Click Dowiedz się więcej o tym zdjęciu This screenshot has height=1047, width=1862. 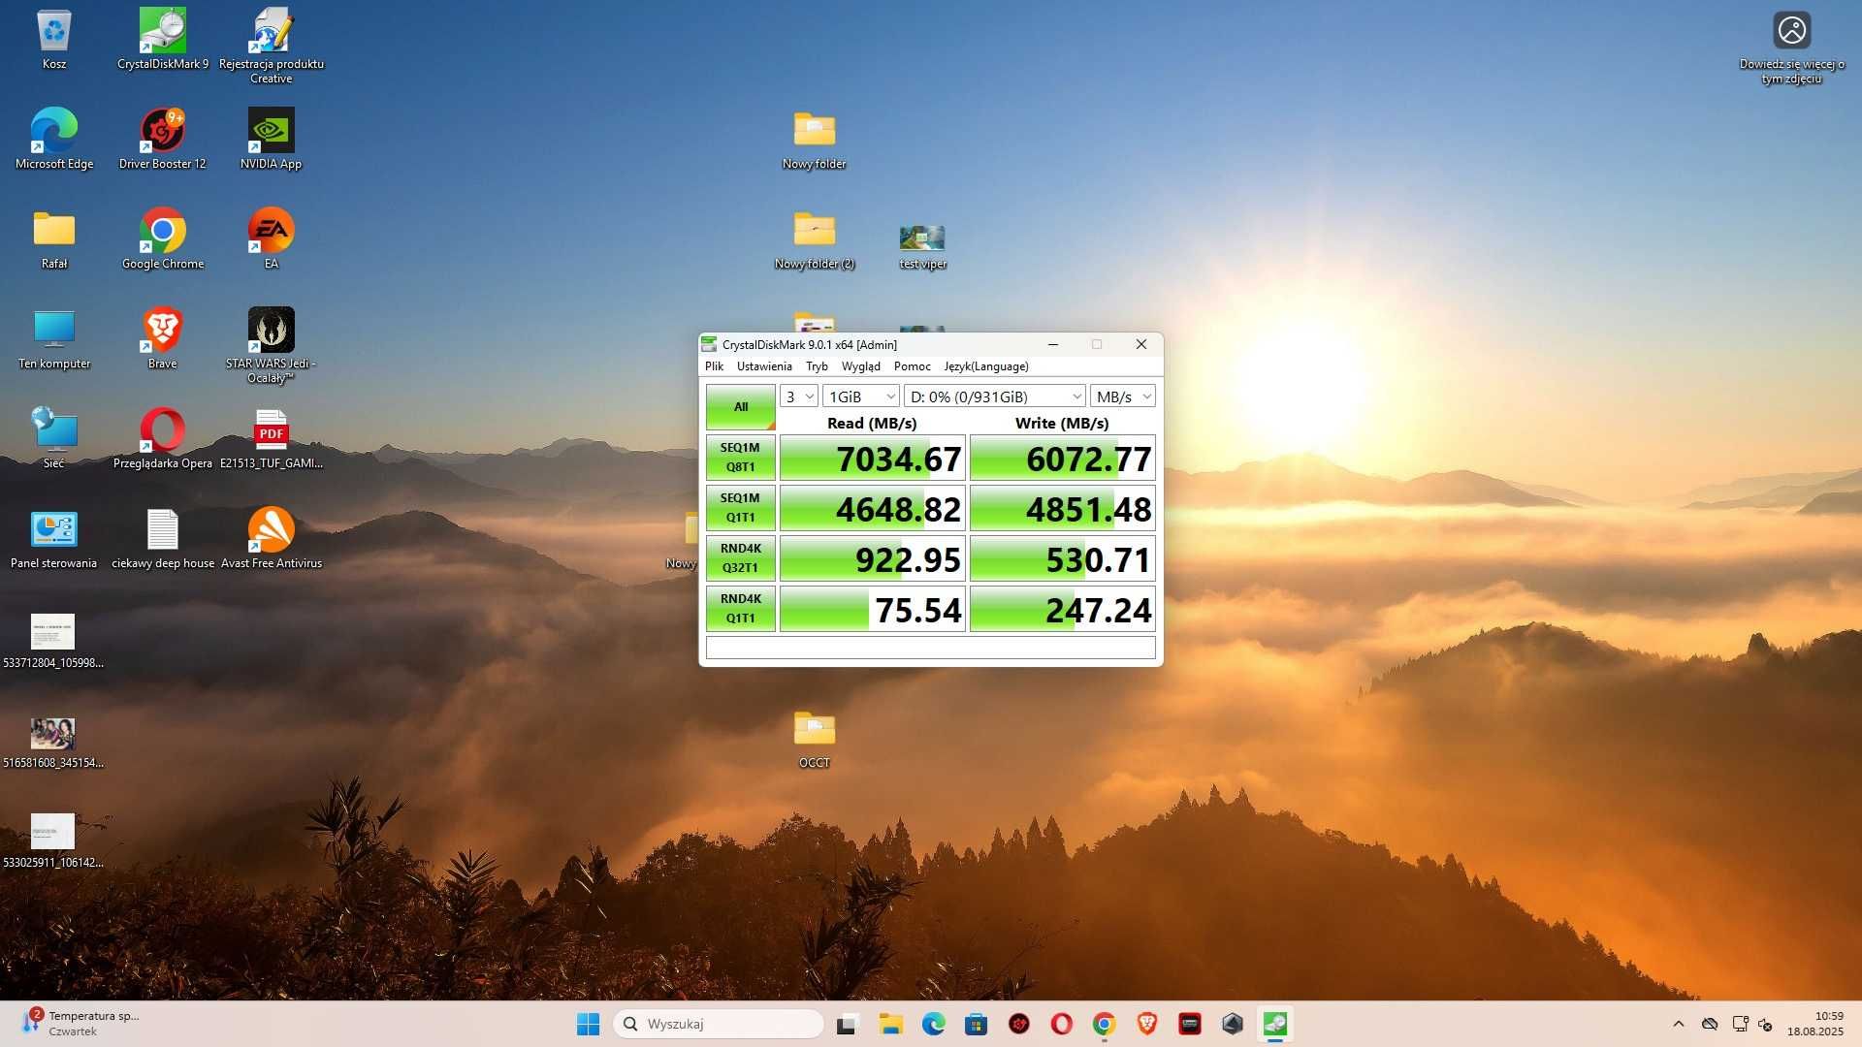(x=1792, y=48)
